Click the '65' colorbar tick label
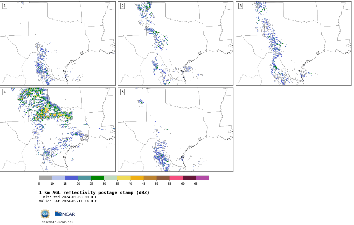This screenshot has width=354, height=225. pos(196,184)
